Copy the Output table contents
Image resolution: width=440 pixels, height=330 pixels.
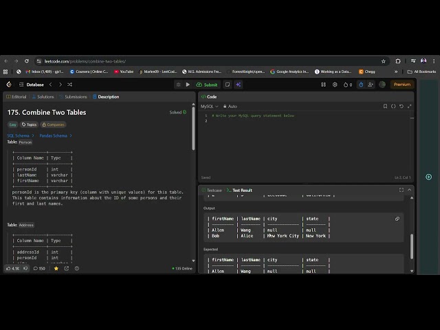pos(397,219)
